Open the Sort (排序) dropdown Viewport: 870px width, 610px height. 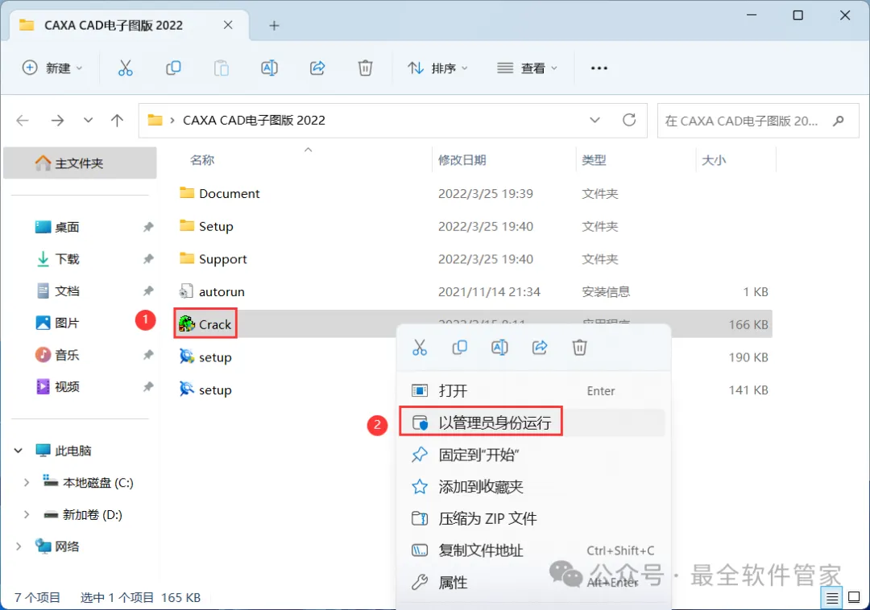[437, 68]
